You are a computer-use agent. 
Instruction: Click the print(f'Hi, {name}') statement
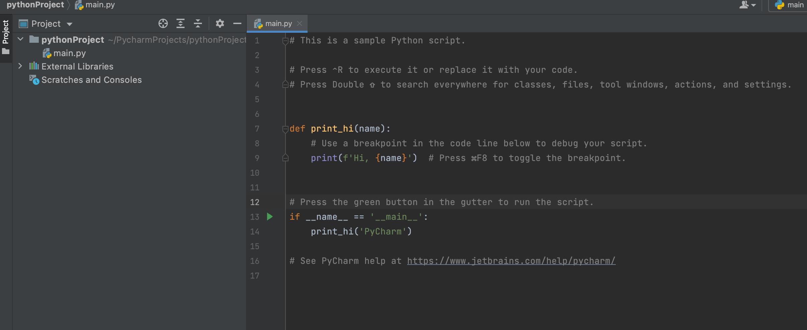(364, 158)
